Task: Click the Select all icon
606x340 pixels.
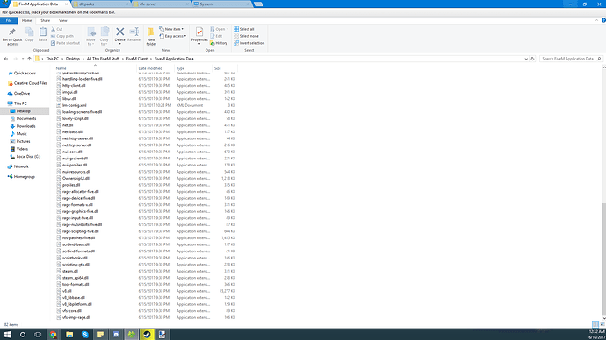Action: click(236, 29)
